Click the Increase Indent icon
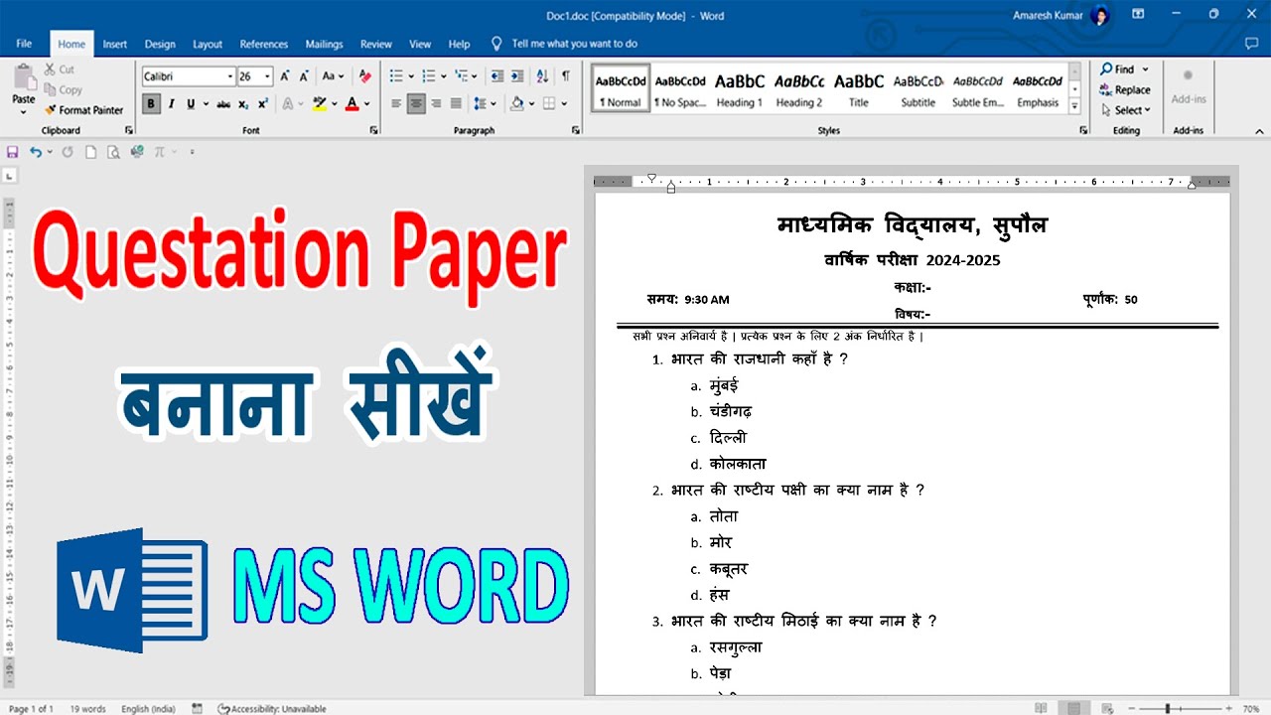Image resolution: width=1271 pixels, height=715 pixels. [x=517, y=76]
